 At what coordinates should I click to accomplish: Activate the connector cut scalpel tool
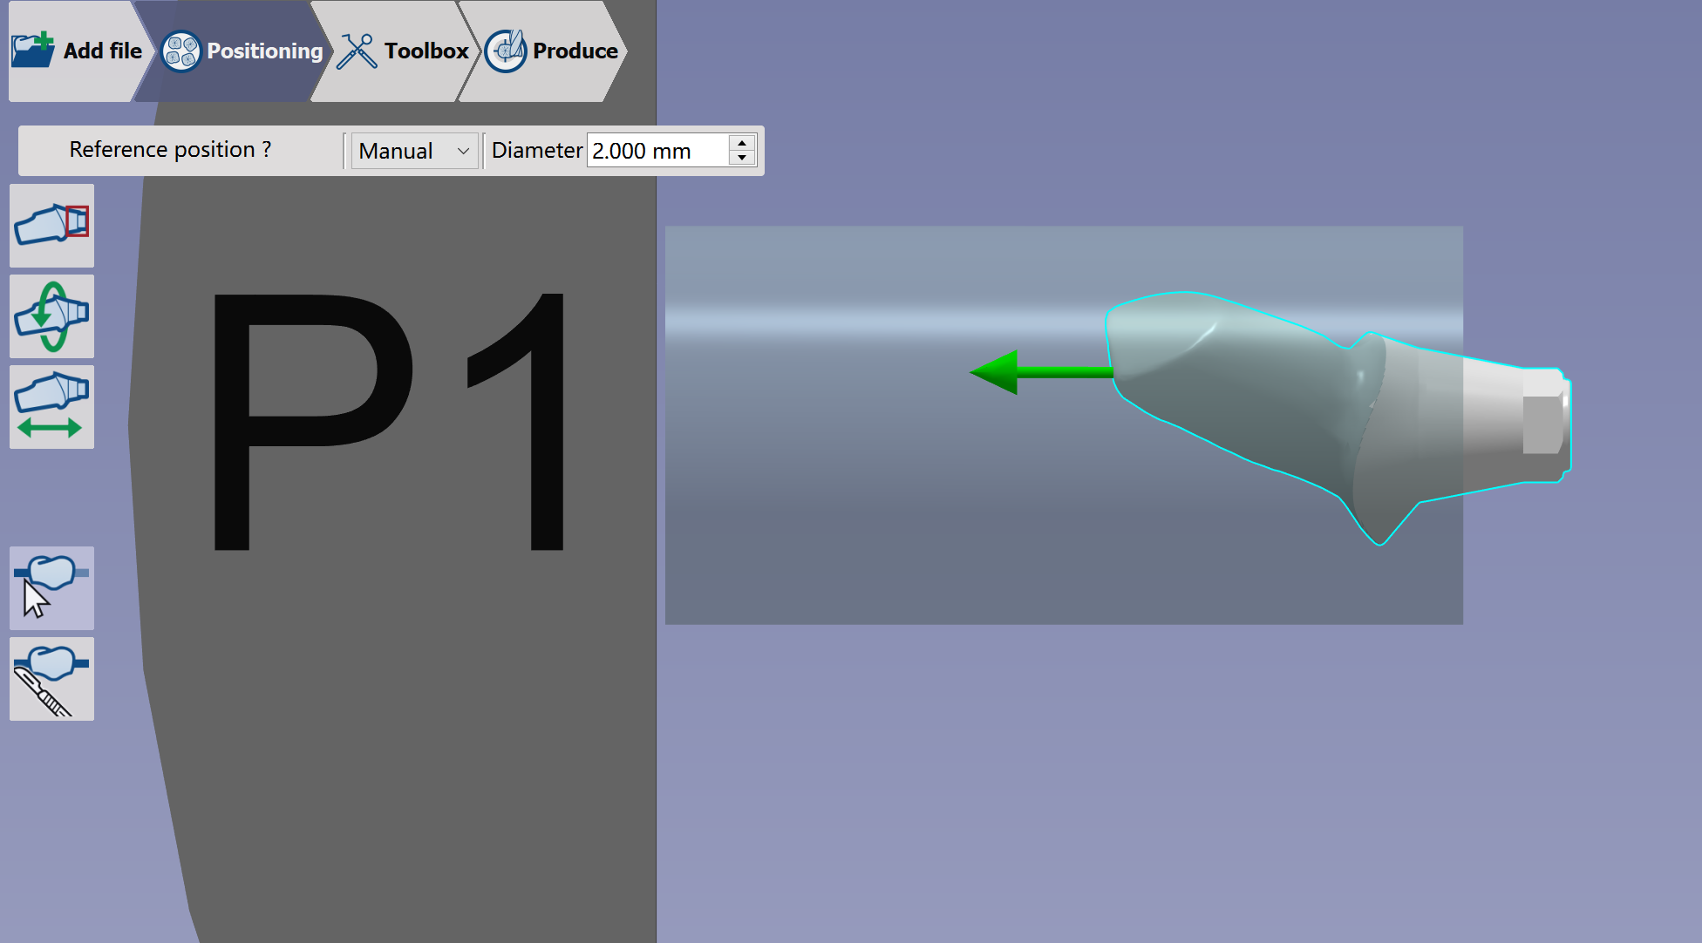52,679
